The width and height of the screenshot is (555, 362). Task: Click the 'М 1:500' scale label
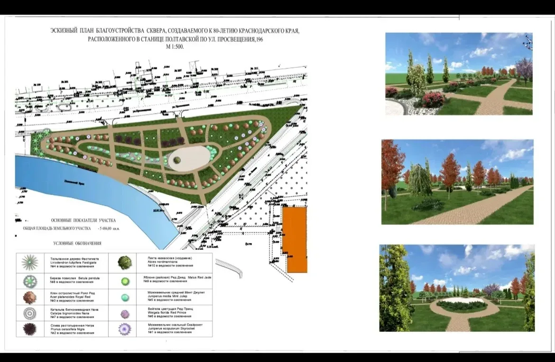175,47
